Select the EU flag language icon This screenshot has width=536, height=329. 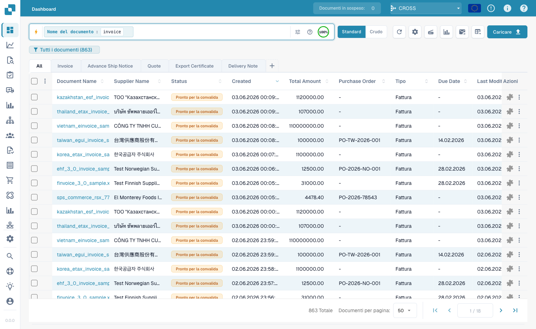point(475,8)
